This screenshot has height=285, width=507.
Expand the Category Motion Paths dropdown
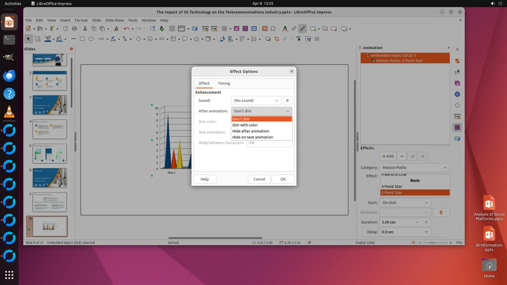[x=414, y=168]
